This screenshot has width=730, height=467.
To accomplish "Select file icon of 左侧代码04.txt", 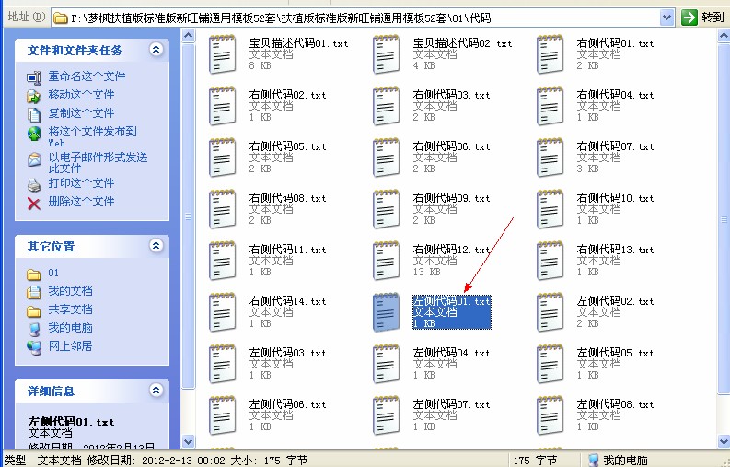I will tap(386, 364).
